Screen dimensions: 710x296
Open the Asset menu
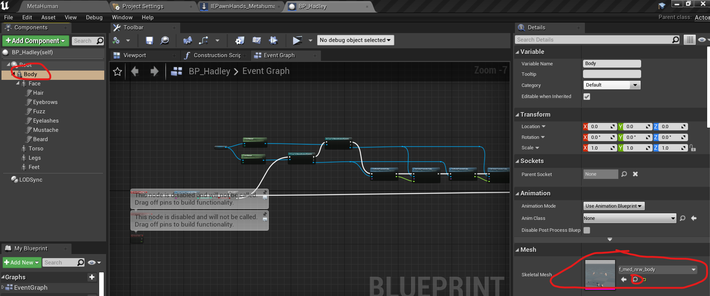coord(48,17)
